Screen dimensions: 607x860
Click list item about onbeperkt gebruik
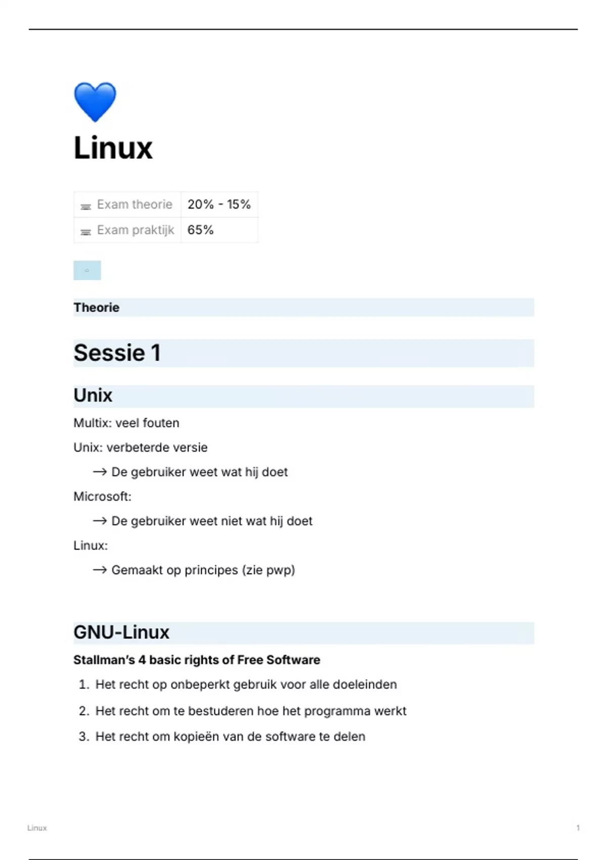coord(246,684)
